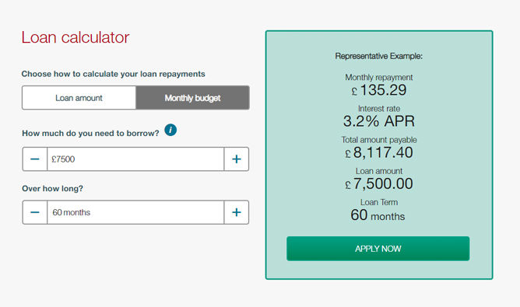Decrease the borrow amount with minus
The width and height of the screenshot is (520, 307).
click(x=35, y=159)
